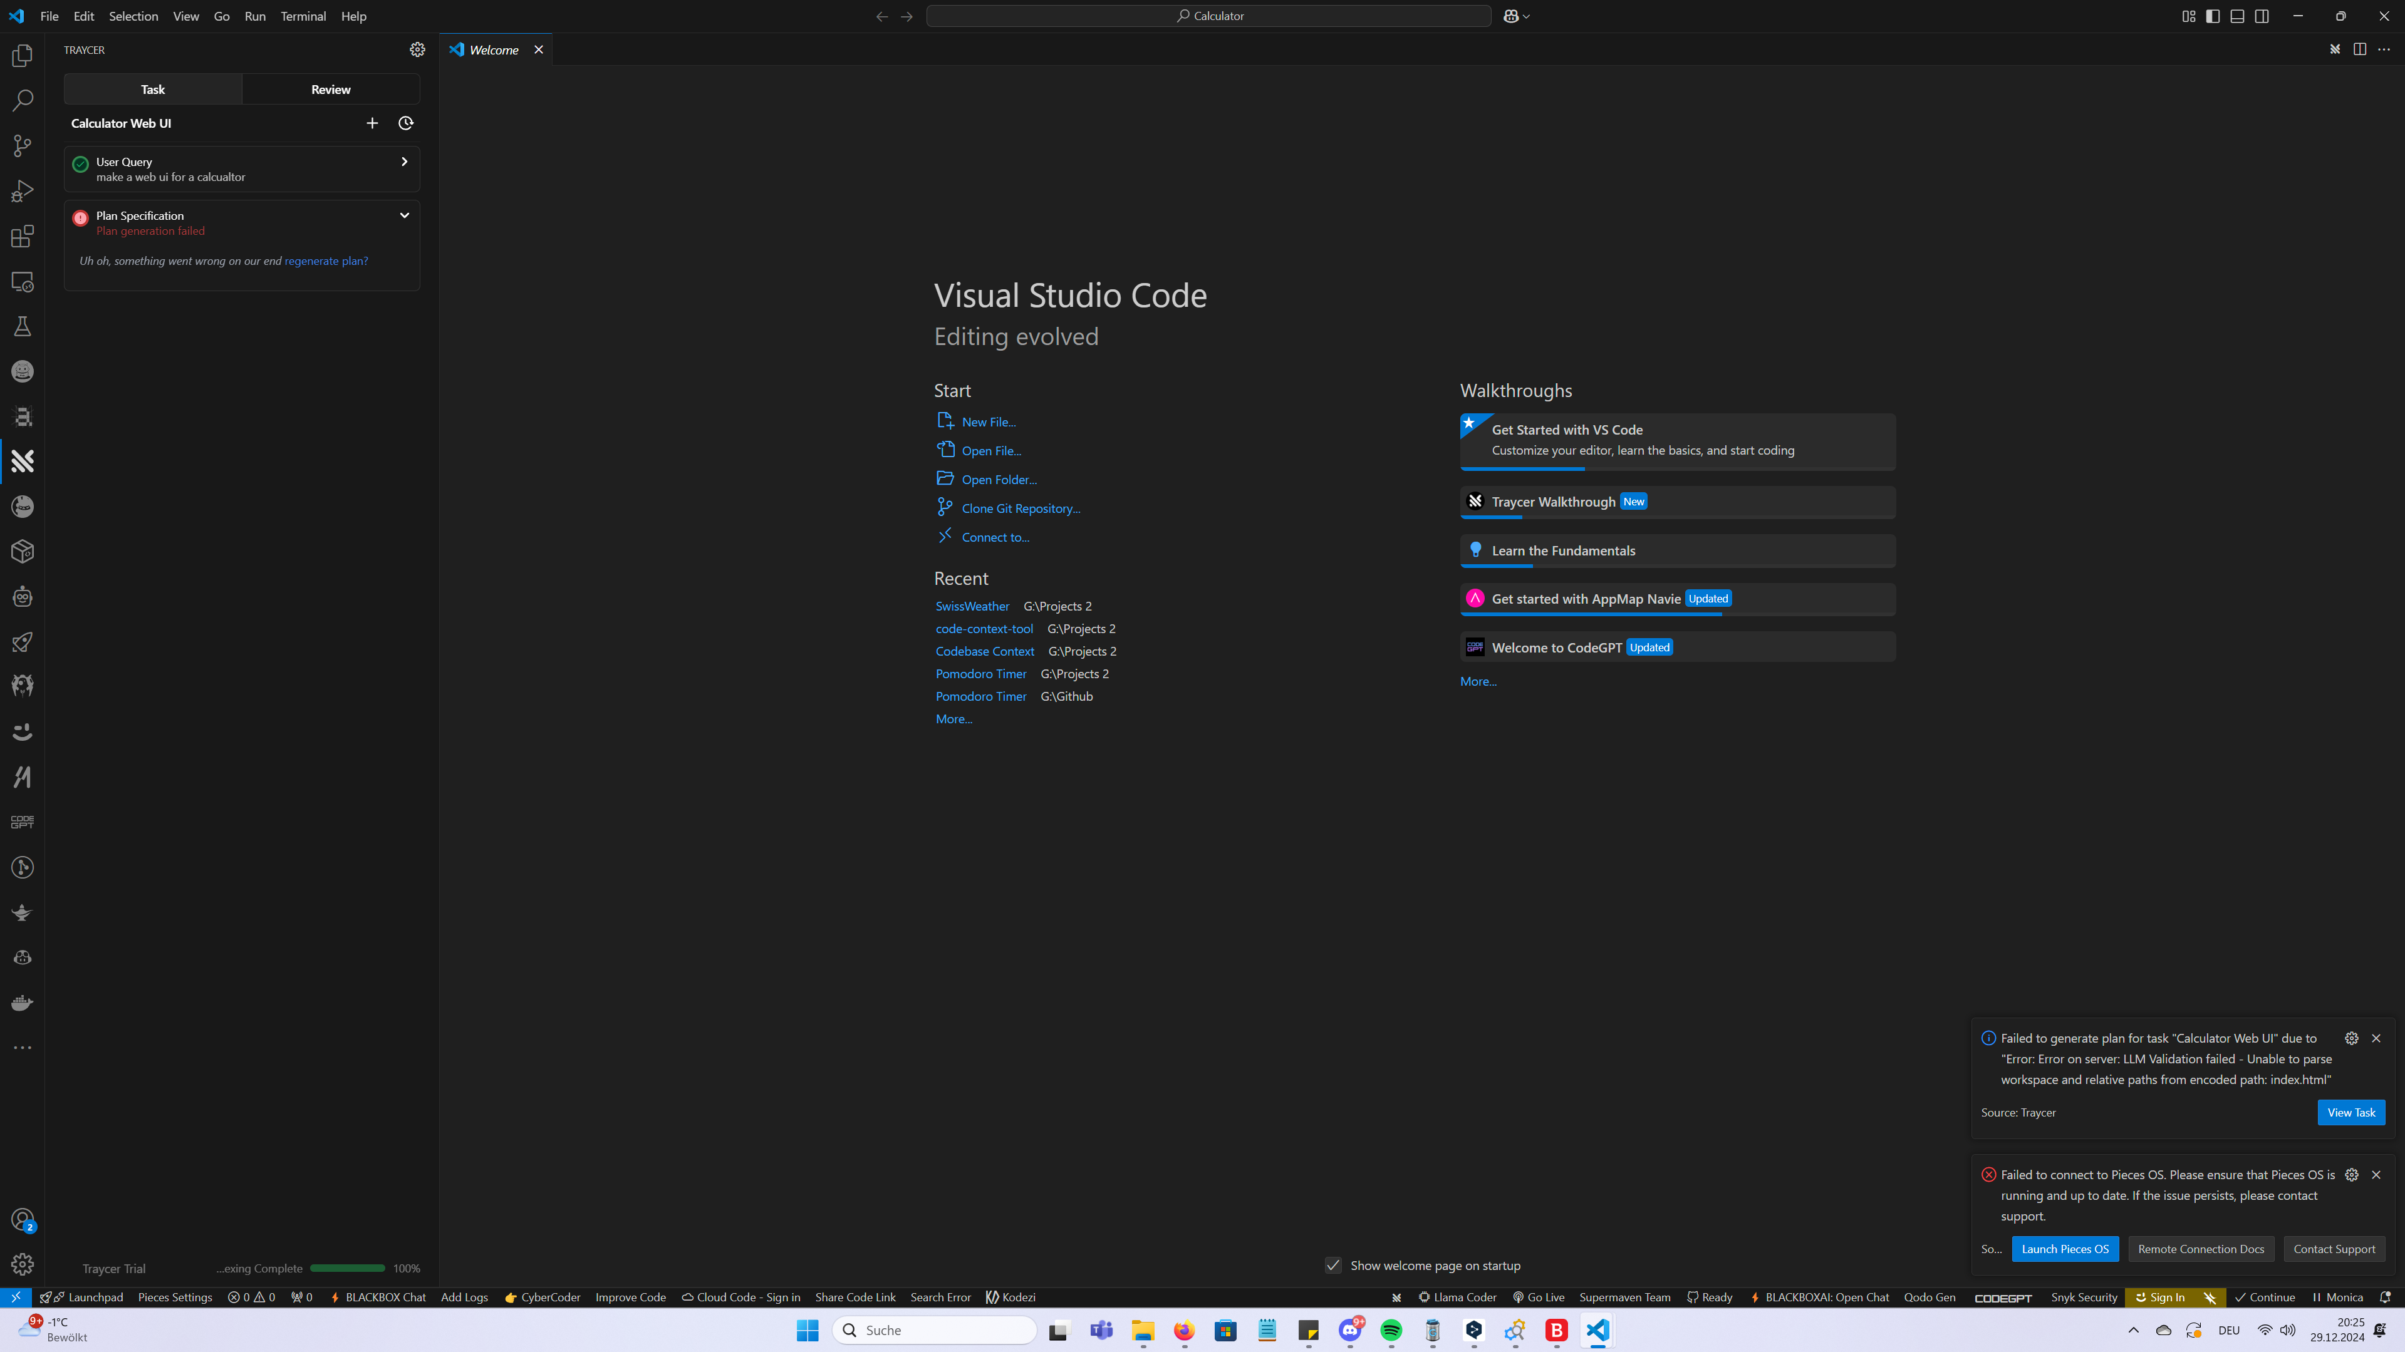Click Customize Layout icon in title bar
Viewport: 2405px width, 1352px height.
click(x=2188, y=16)
